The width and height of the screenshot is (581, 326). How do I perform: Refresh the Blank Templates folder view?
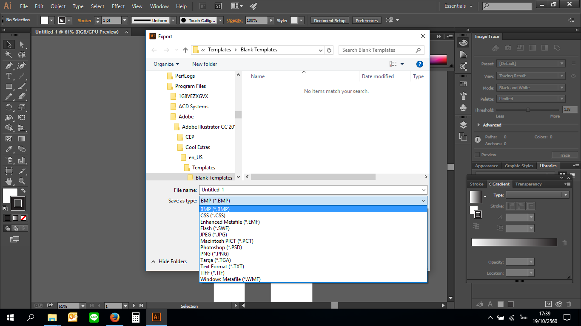pyautogui.click(x=329, y=50)
